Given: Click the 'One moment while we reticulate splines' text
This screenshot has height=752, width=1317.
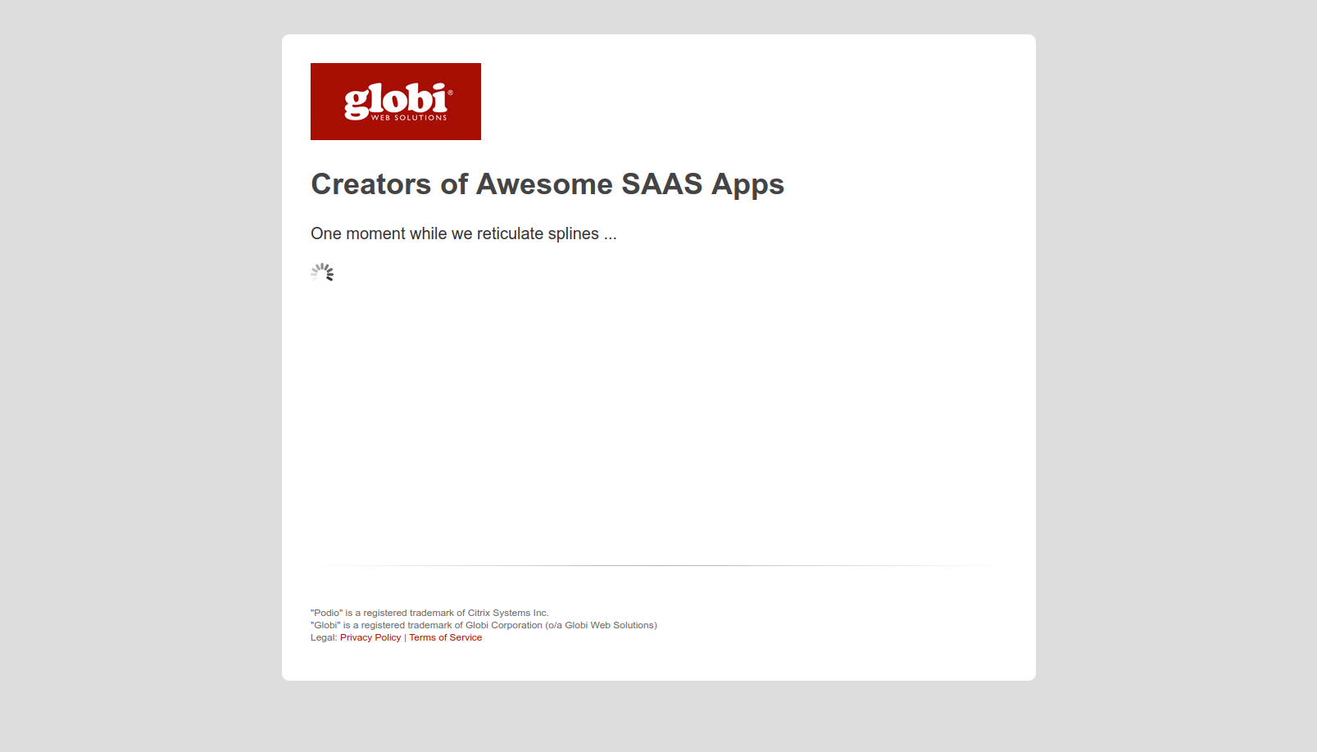Looking at the screenshot, I should (464, 233).
